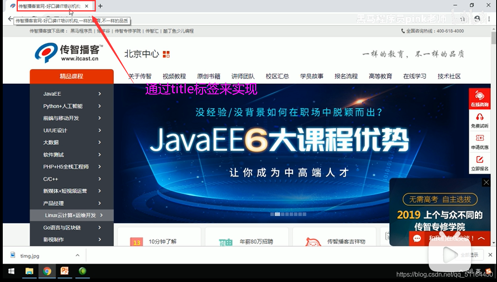Viewport: 497px width, 282px height.
Task: Open the 年薪80万招聘 card
Action: tap(247, 236)
